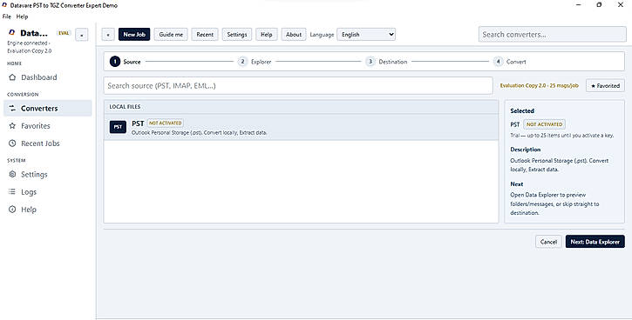
Task: Click the Next heading in details panel
Action: tap(516, 183)
